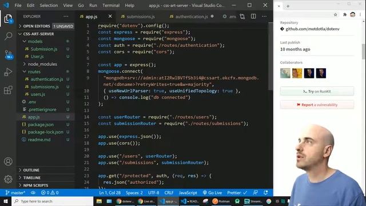Click the browser page scrollbar
This screenshot has width=366, height=206.
coord(364,51)
